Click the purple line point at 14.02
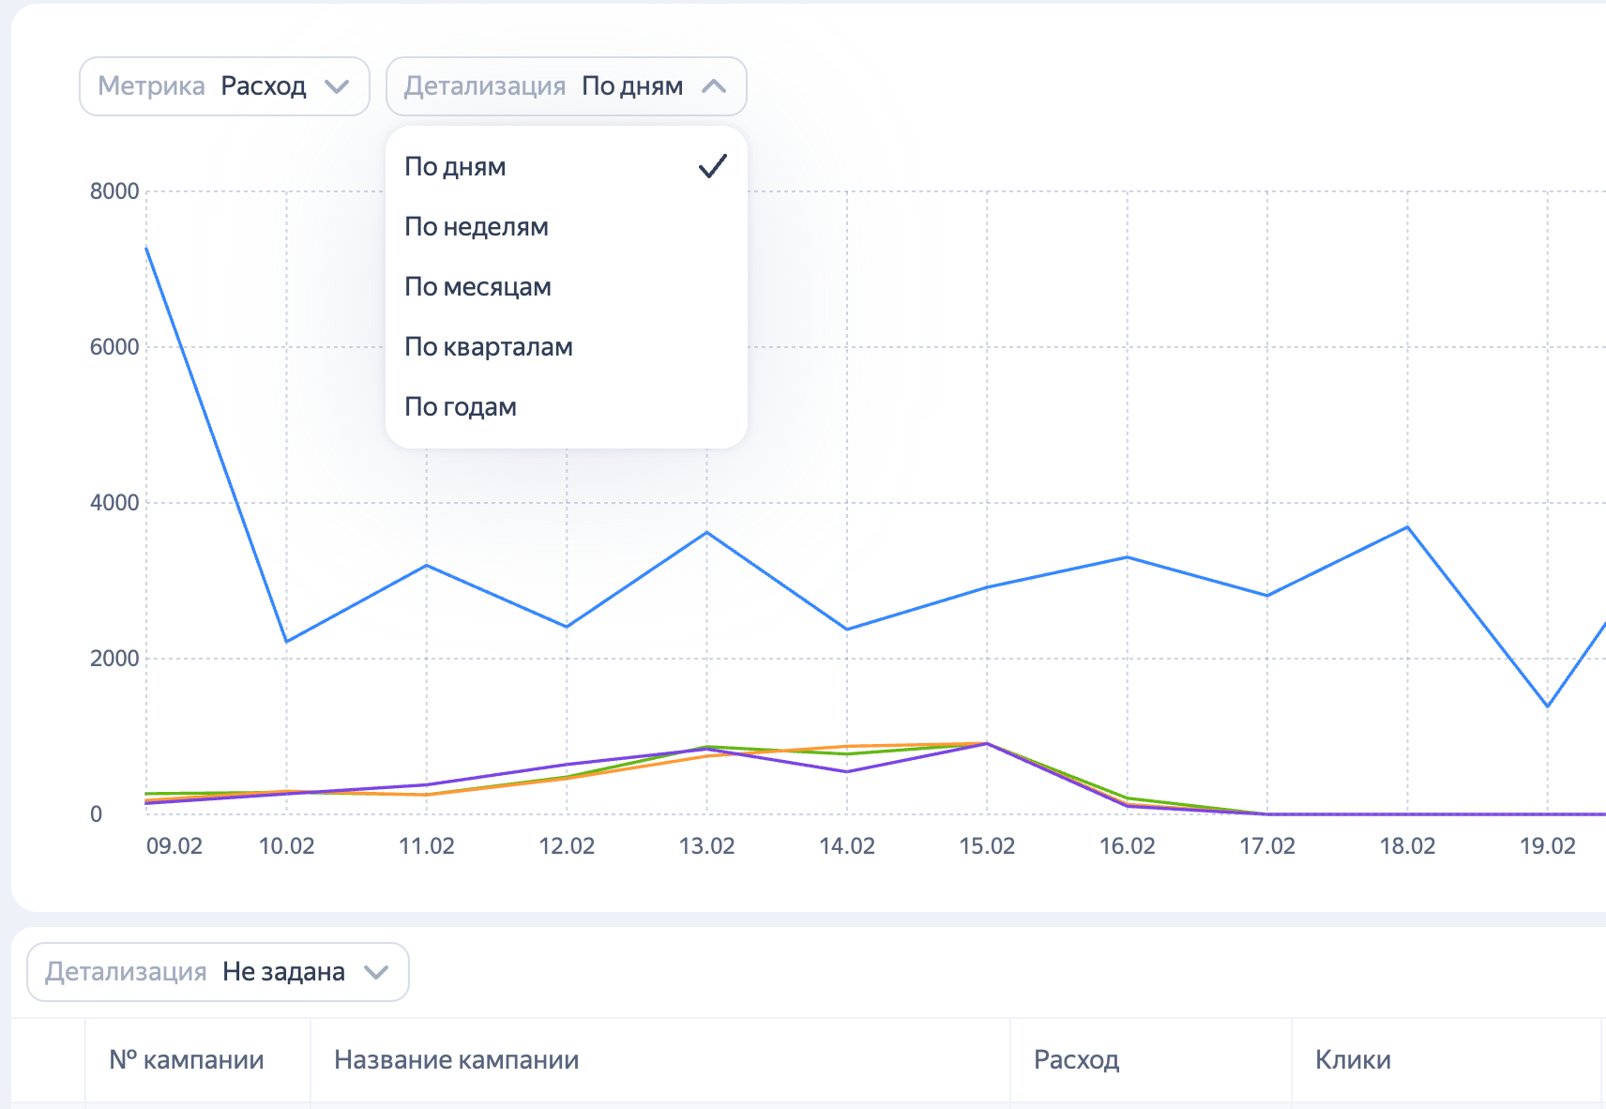Image resolution: width=1606 pixels, height=1109 pixels. (x=847, y=771)
